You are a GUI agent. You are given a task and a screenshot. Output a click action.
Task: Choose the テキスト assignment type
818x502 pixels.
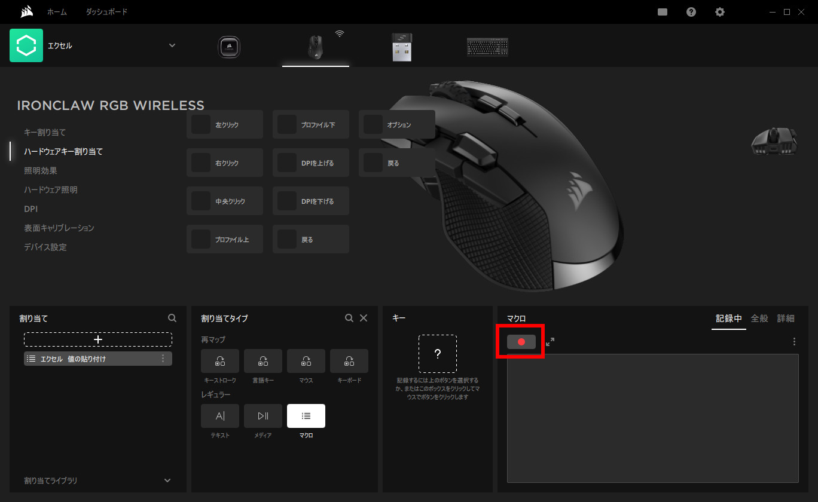point(220,416)
